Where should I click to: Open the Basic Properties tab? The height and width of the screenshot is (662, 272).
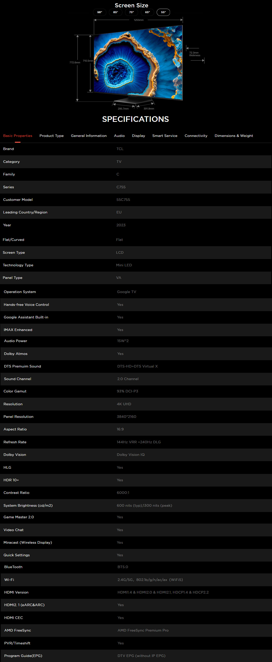tap(18, 136)
